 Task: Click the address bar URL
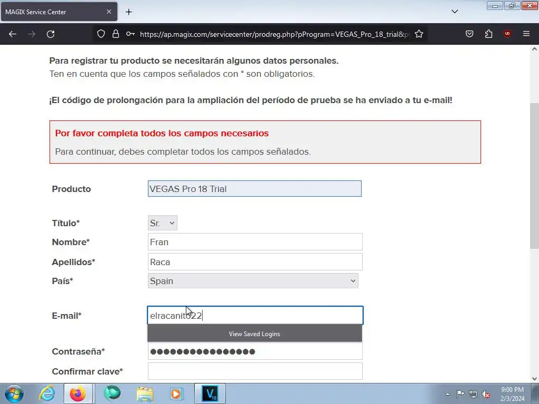coord(274,34)
